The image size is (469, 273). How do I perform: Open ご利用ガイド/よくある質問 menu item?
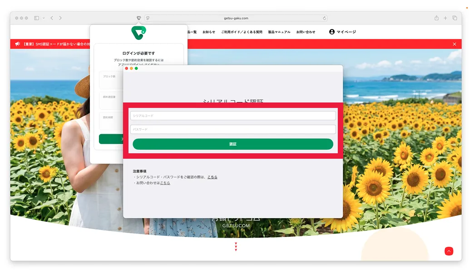pyautogui.click(x=242, y=32)
